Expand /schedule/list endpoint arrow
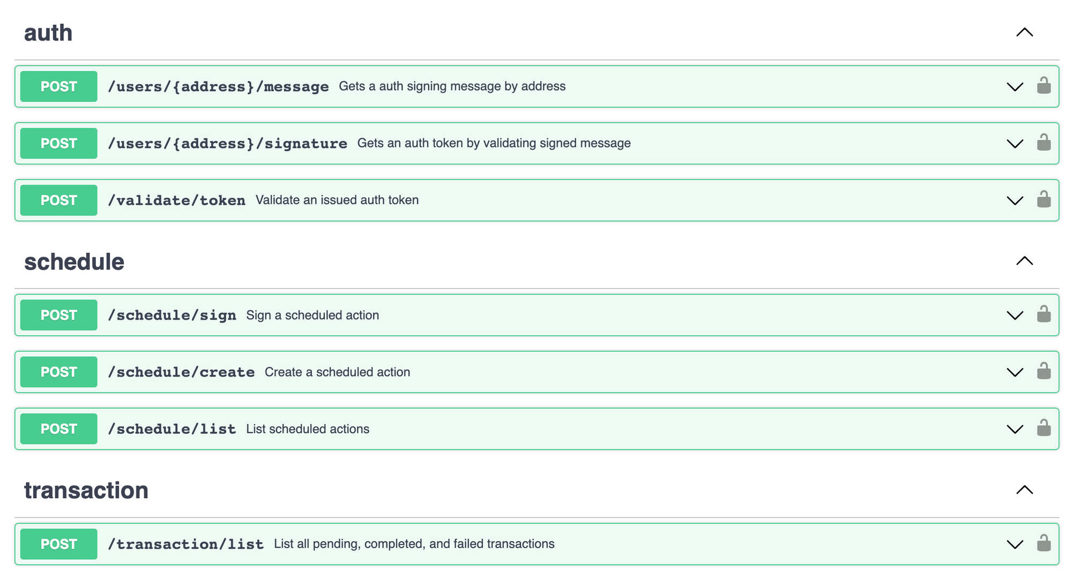 (x=1015, y=429)
